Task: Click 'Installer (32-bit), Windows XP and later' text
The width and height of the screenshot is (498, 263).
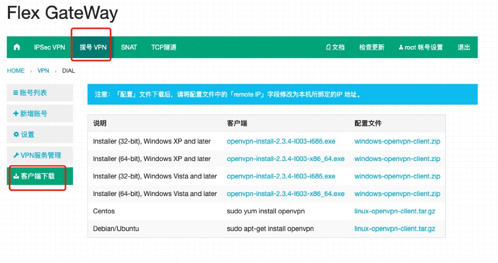Action: [x=152, y=141]
